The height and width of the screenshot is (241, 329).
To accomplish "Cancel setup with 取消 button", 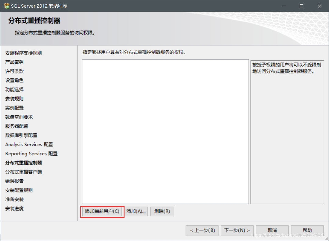I will [x=272, y=231].
